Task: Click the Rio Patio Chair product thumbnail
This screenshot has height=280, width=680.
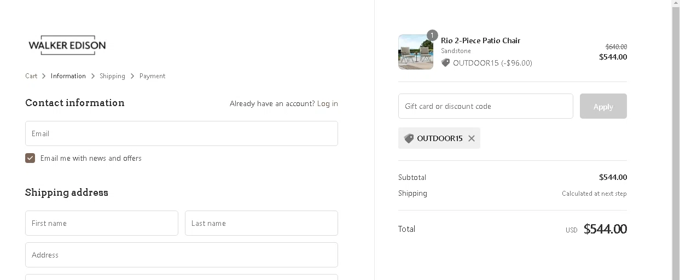Action: 415,52
